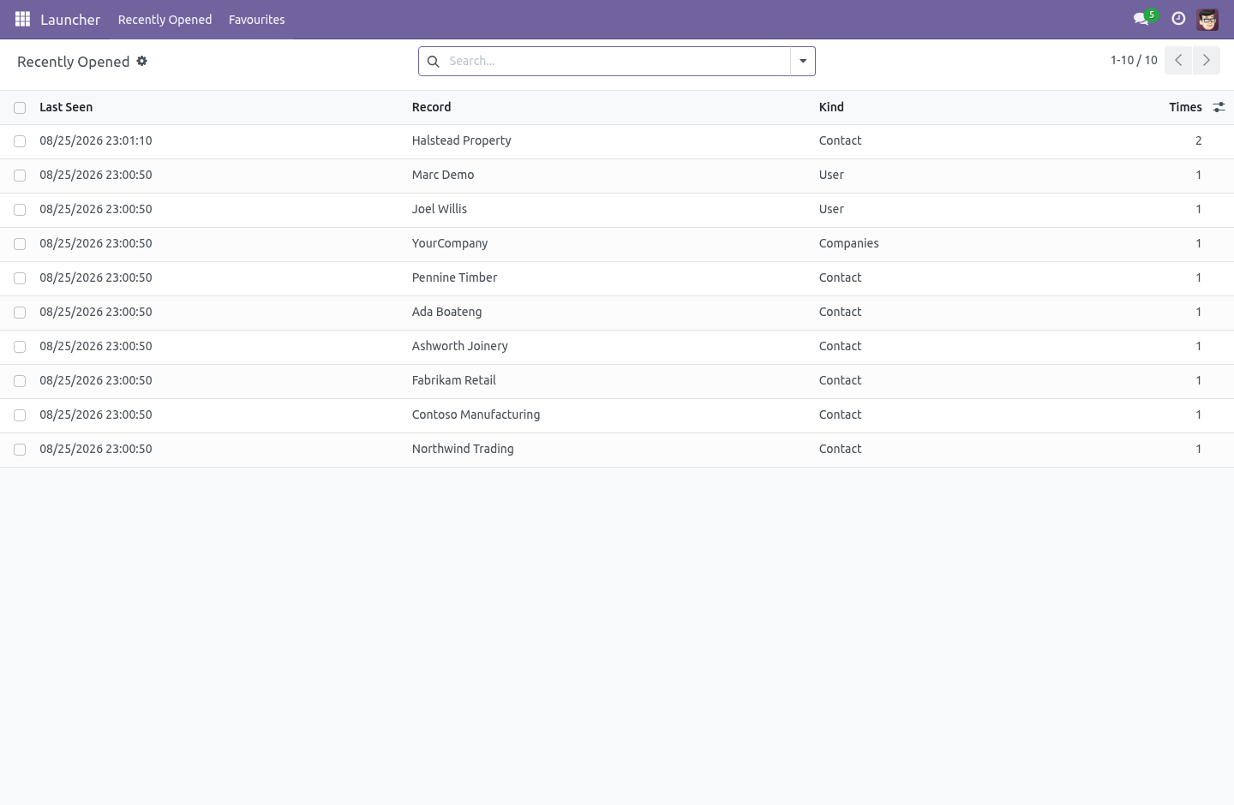1234x805 pixels.
Task: Open the Recently Opened menu
Action: (165, 20)
